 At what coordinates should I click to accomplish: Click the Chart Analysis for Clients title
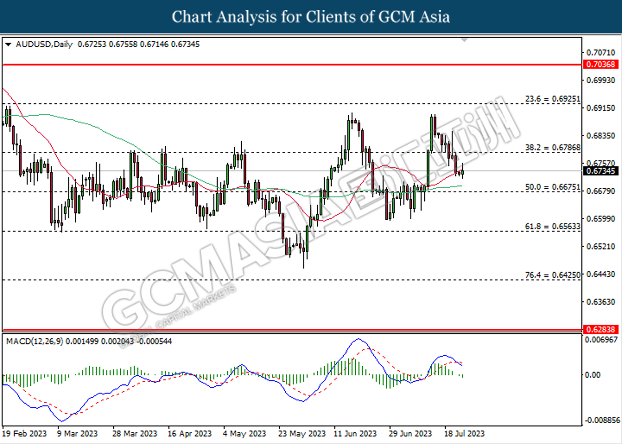point(311,17)
